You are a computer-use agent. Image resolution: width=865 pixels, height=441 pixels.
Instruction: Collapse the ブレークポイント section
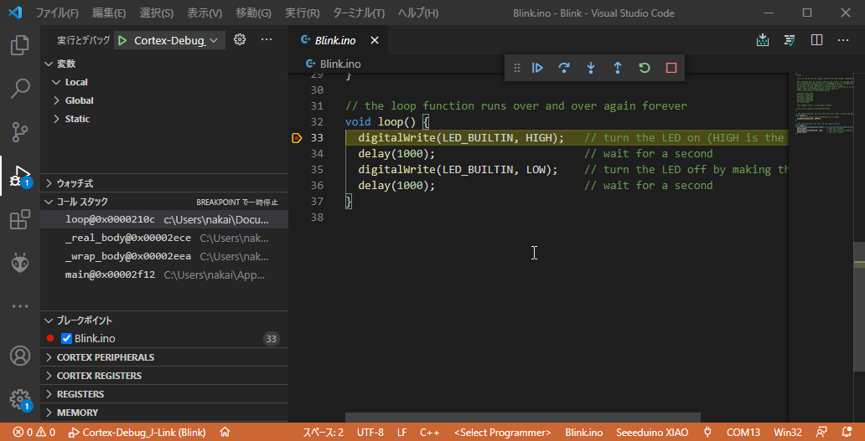[x=165, y=320]
